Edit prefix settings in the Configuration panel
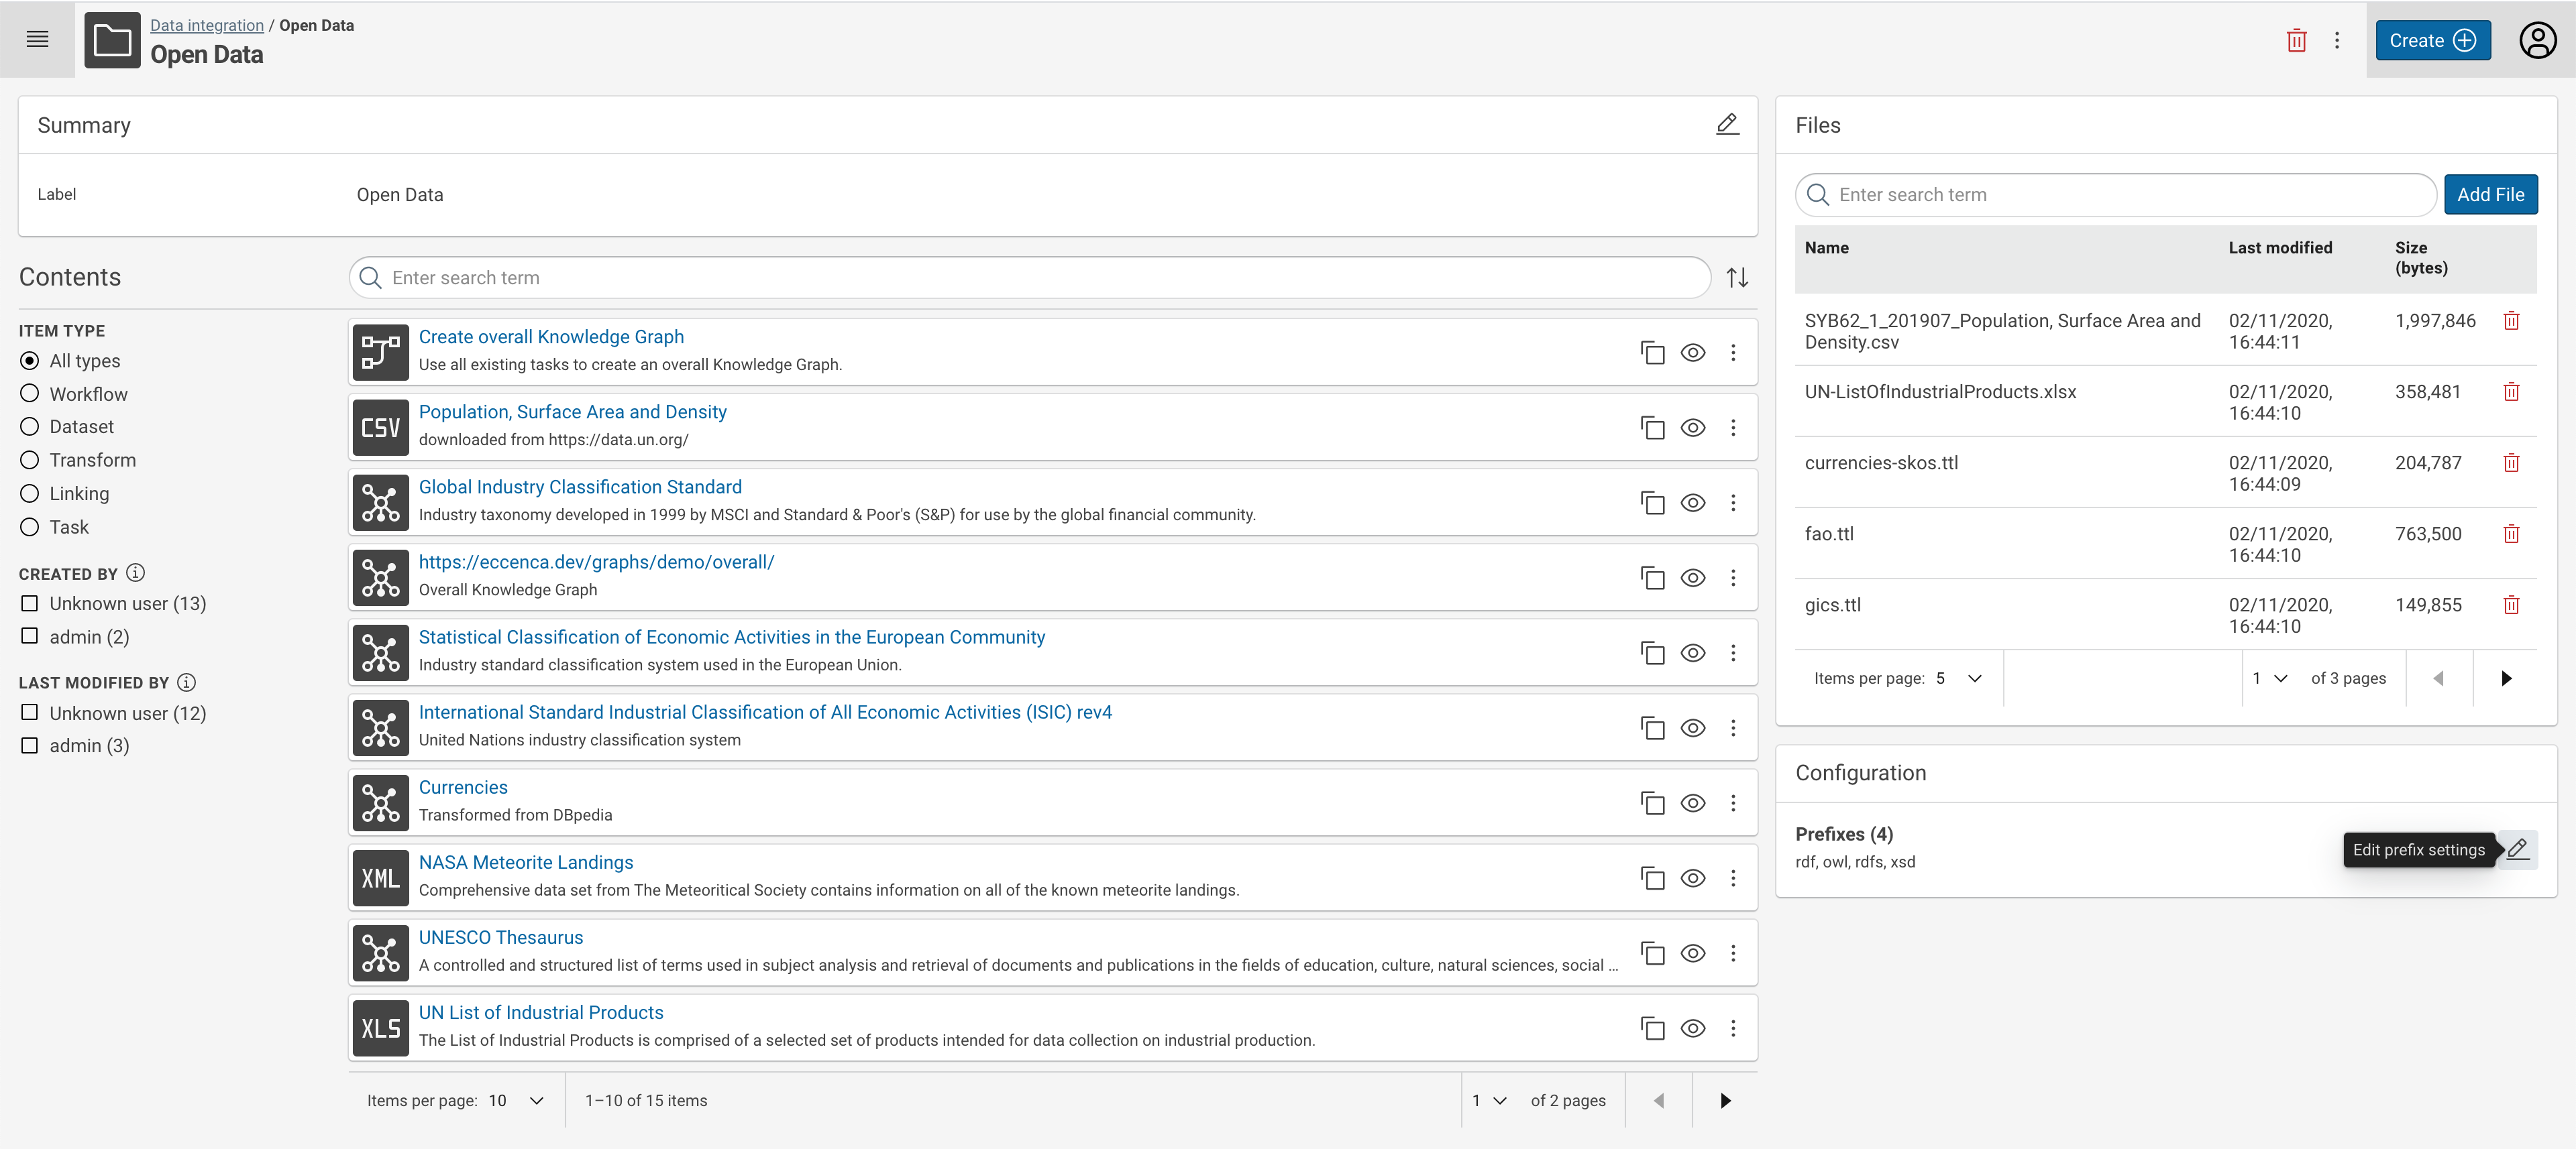2576x1149 pixels. click(2518, 850)
